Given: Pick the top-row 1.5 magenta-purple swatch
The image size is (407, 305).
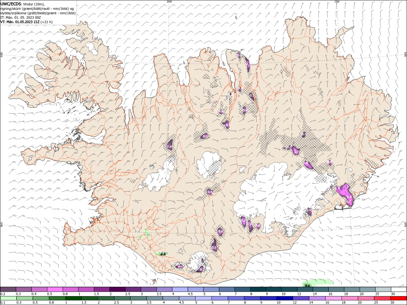Looking at the screenshot, I should (102, 289).
